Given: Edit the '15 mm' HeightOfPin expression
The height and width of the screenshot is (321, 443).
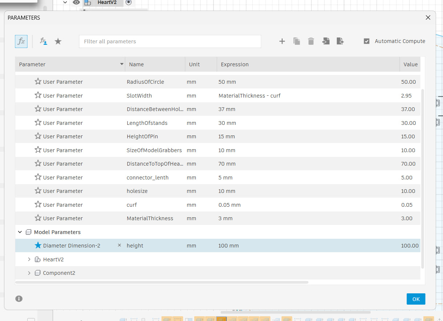Looking at the screenshot, I should 227,136.
